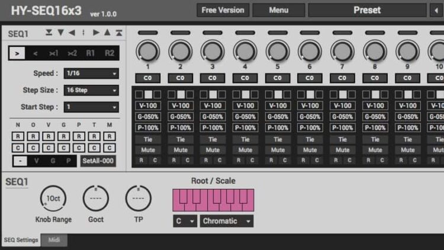The width and height of the screenshot is (444, 250).
Task: Click the SetAll-000 button
Action: coord(98,161)
